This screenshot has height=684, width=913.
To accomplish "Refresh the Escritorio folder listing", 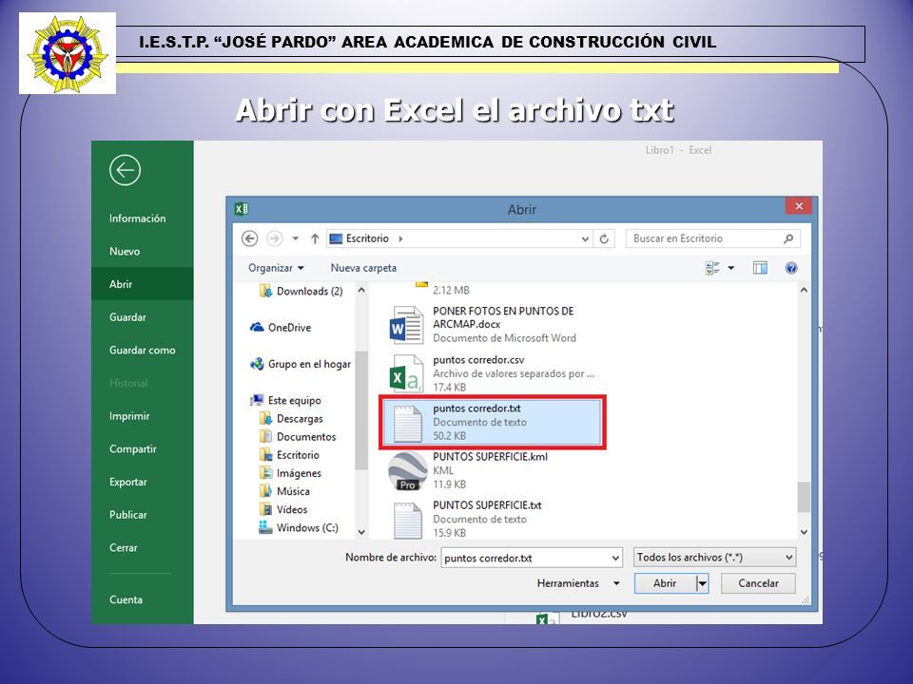I will 605,238.
